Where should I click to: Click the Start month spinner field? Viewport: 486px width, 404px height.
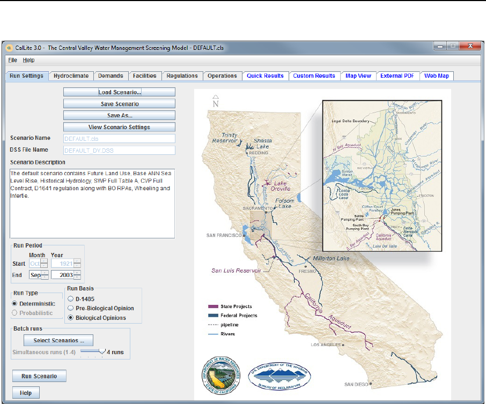pyautogui.click(x=35, y=264)
